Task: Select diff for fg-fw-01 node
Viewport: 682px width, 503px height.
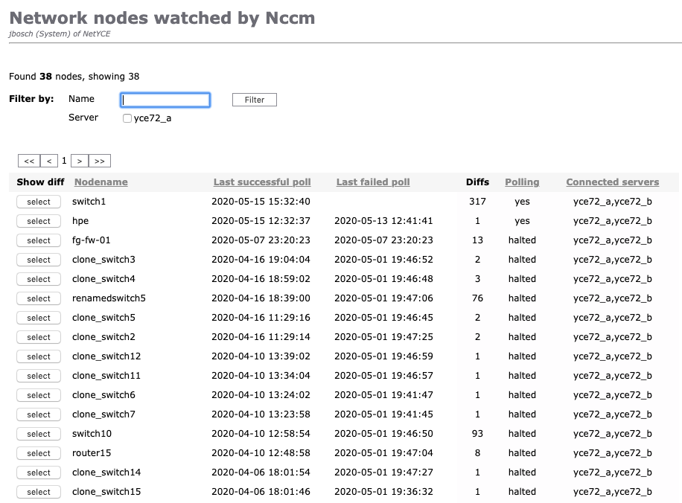Action: tap(39, 240)
